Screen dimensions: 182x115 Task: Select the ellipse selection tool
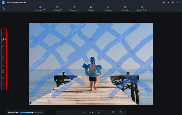tap(3, 59)
